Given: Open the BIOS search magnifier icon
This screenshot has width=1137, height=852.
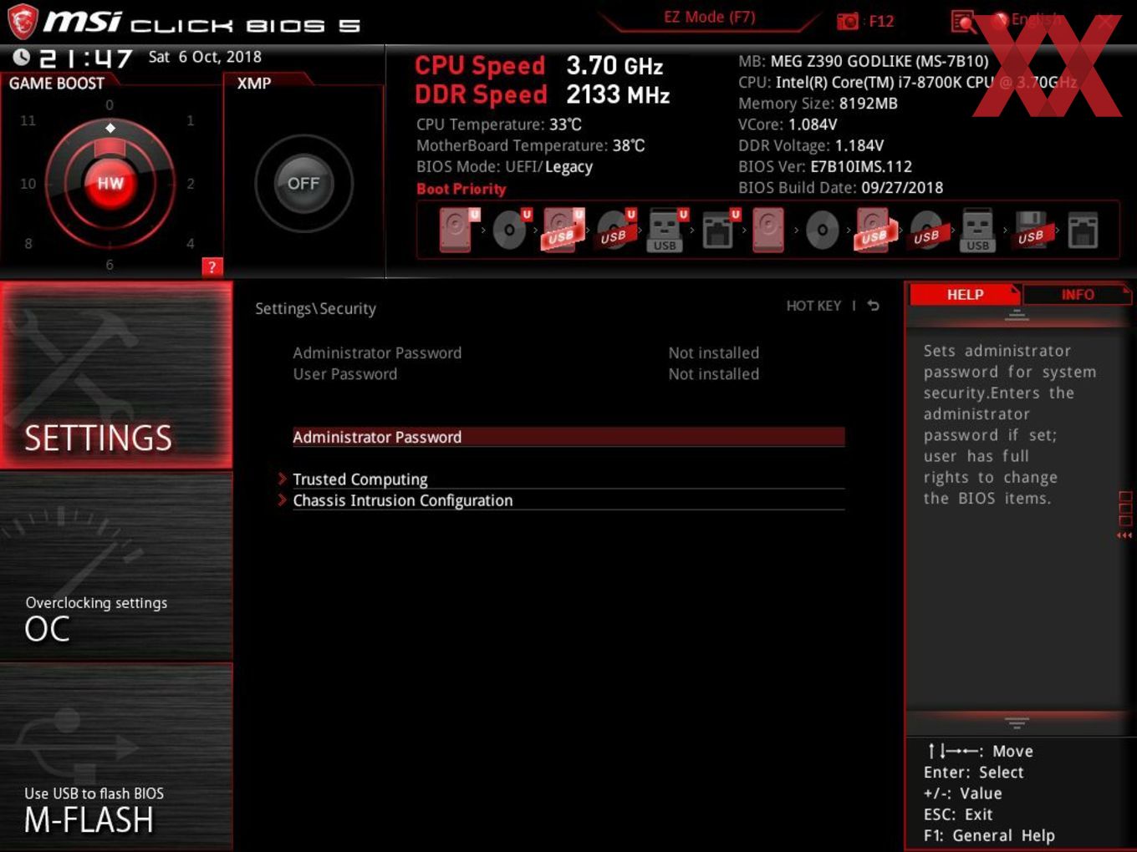Looking at the screenshot, I should pyautogui.click(x=963, y=22).
